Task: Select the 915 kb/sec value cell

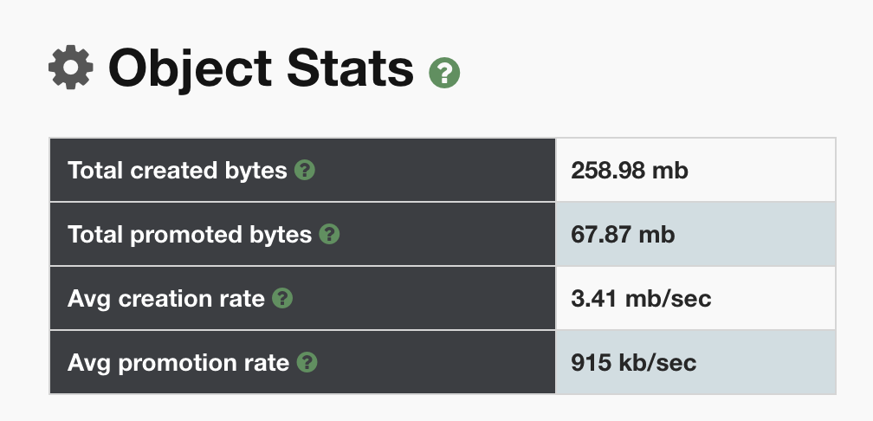Action: click(x=695, y=362)
